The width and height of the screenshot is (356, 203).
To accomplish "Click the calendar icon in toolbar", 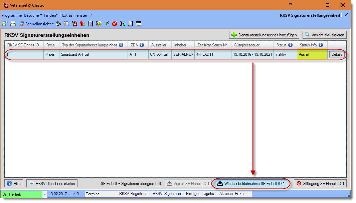I will 139,24.
